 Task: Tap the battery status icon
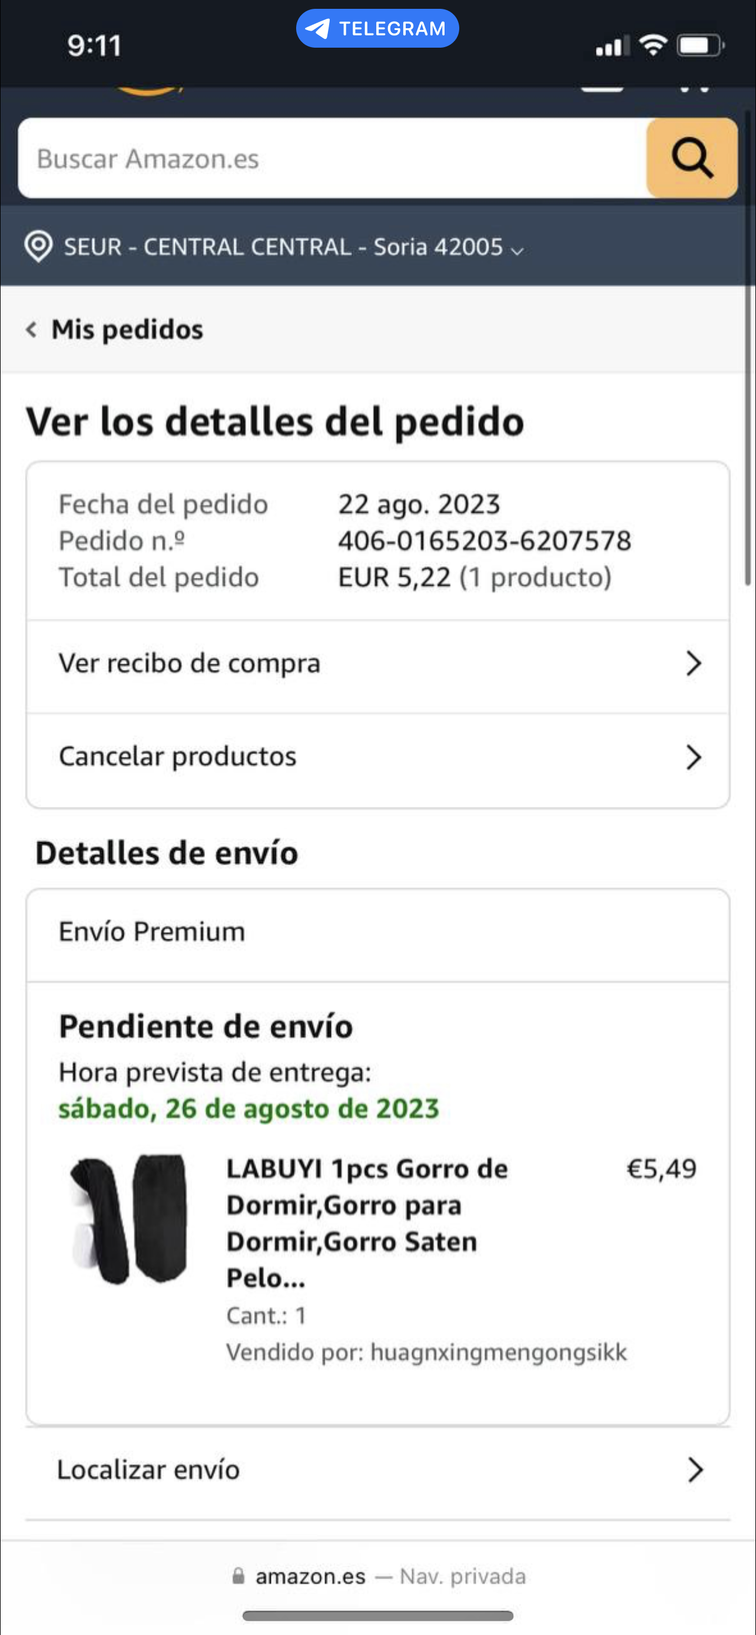(700, 46)
